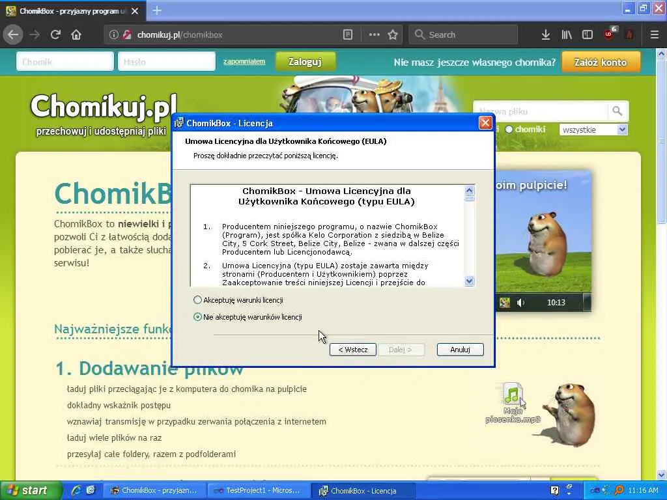Click the Chomik username field
The width and height of the screenshot is (667, 500).
(x=65, y=62)
